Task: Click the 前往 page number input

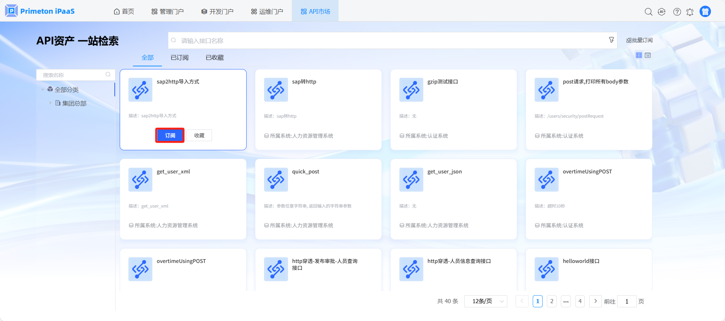Action: point(627,301)
